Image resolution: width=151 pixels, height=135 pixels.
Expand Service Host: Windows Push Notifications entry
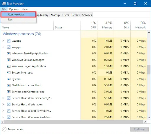[x=3, y=117]
